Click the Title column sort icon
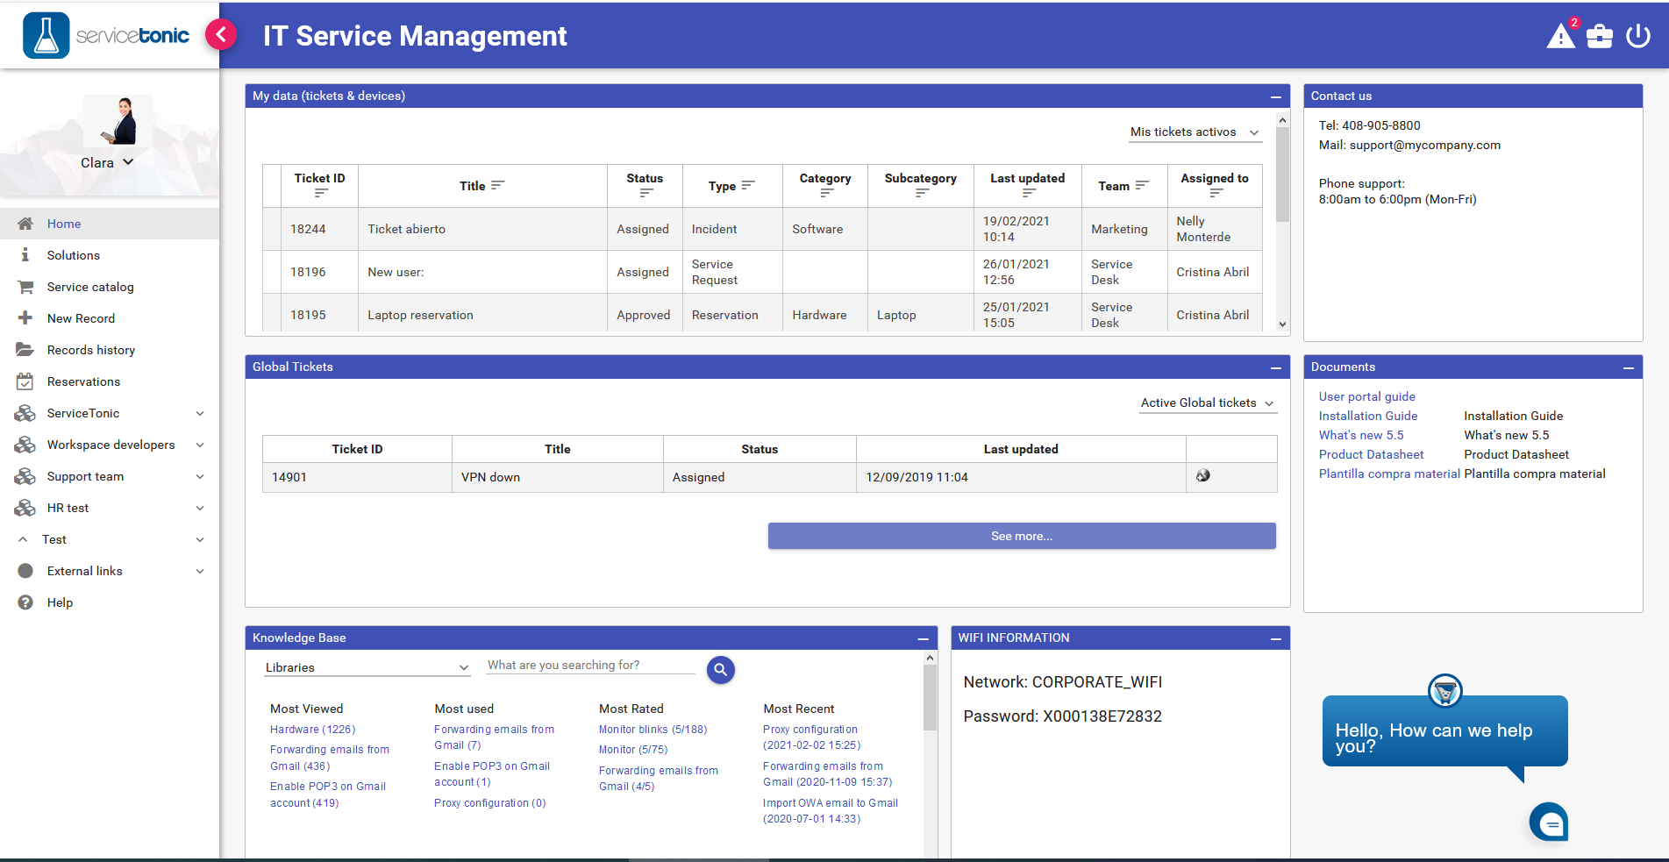This screenshot has width=1669, height=862. click(x=498, y=185)
